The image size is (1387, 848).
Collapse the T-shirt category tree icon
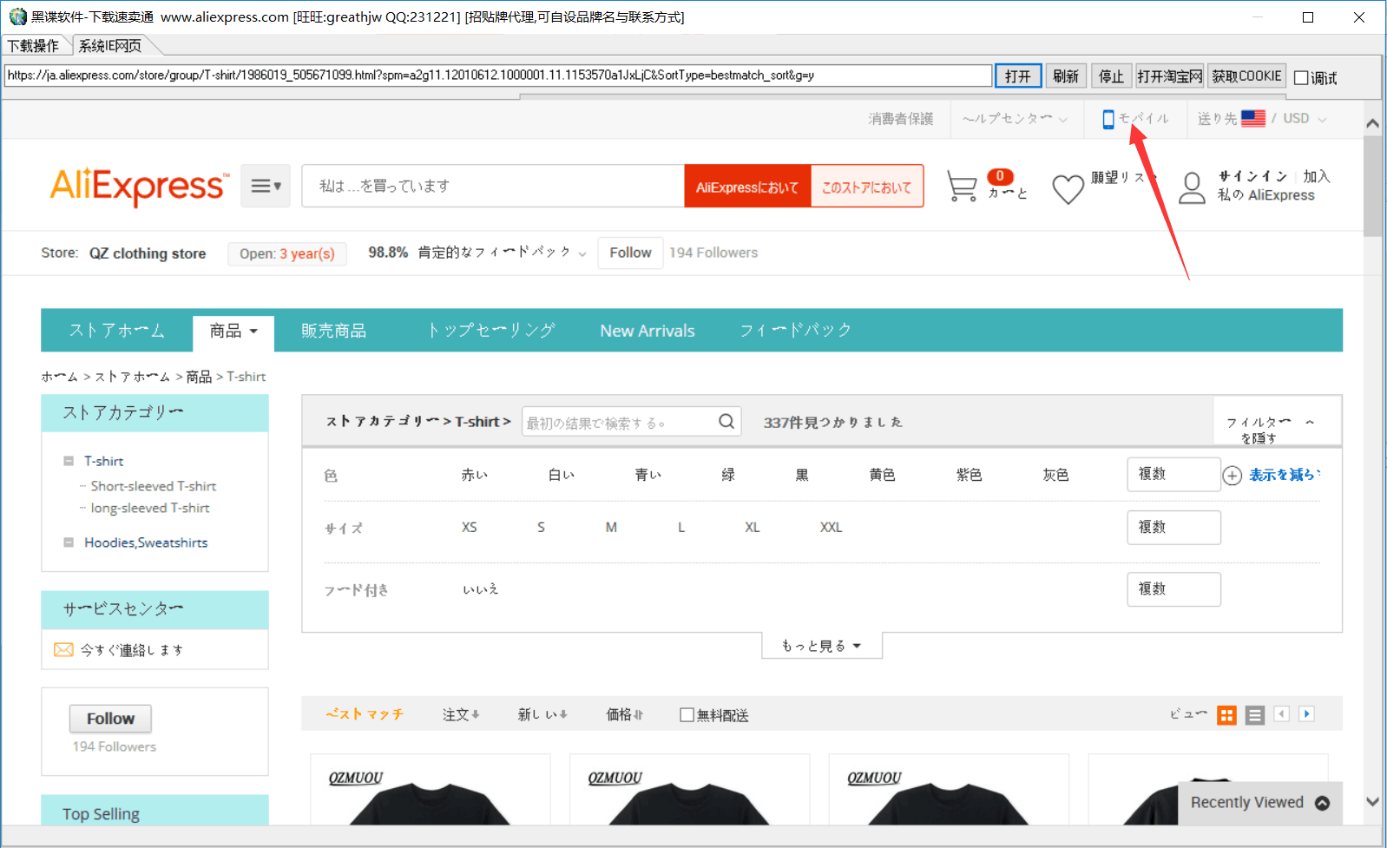[x=69, y=461]
